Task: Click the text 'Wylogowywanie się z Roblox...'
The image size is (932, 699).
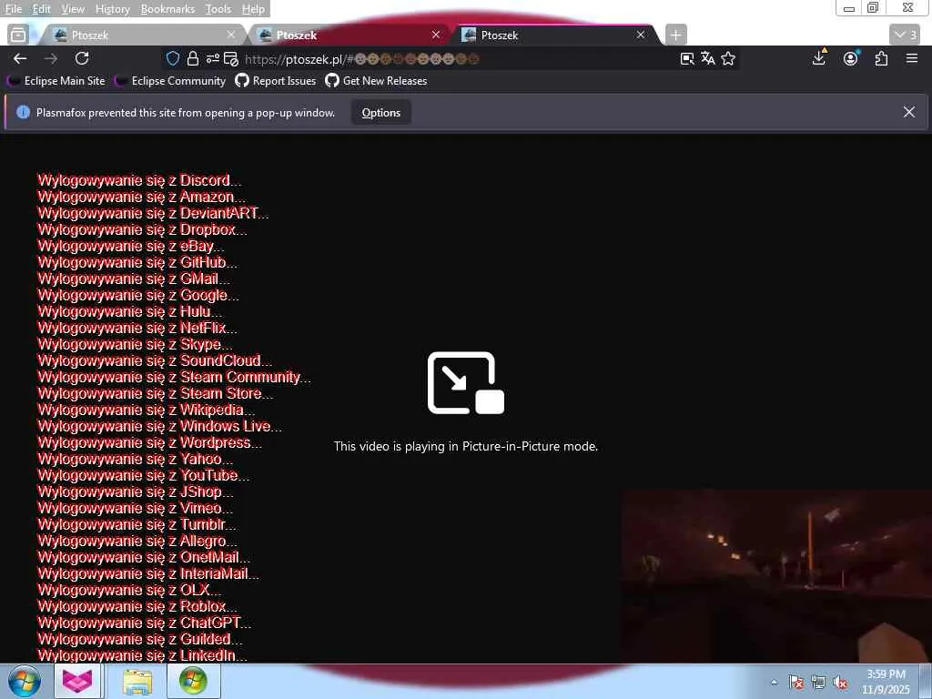Action: 137,606
